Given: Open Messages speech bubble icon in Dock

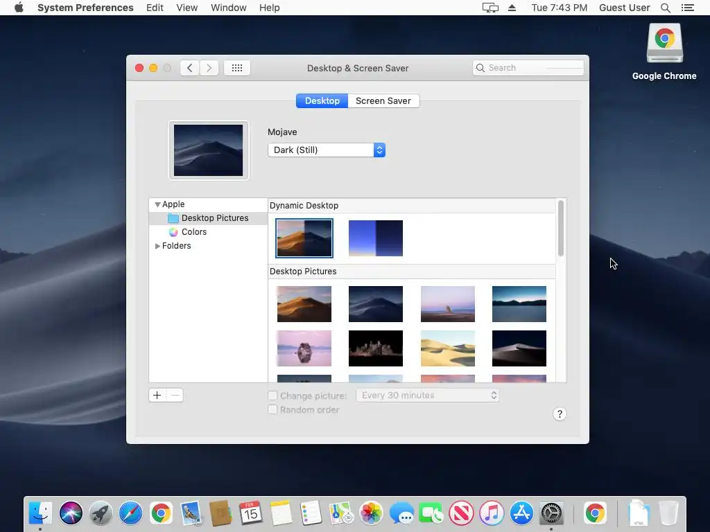Looking at the screenshot, I should (x=401, y=513).
